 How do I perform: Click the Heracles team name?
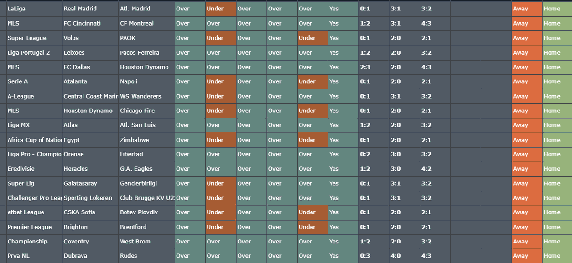point(75,169)
